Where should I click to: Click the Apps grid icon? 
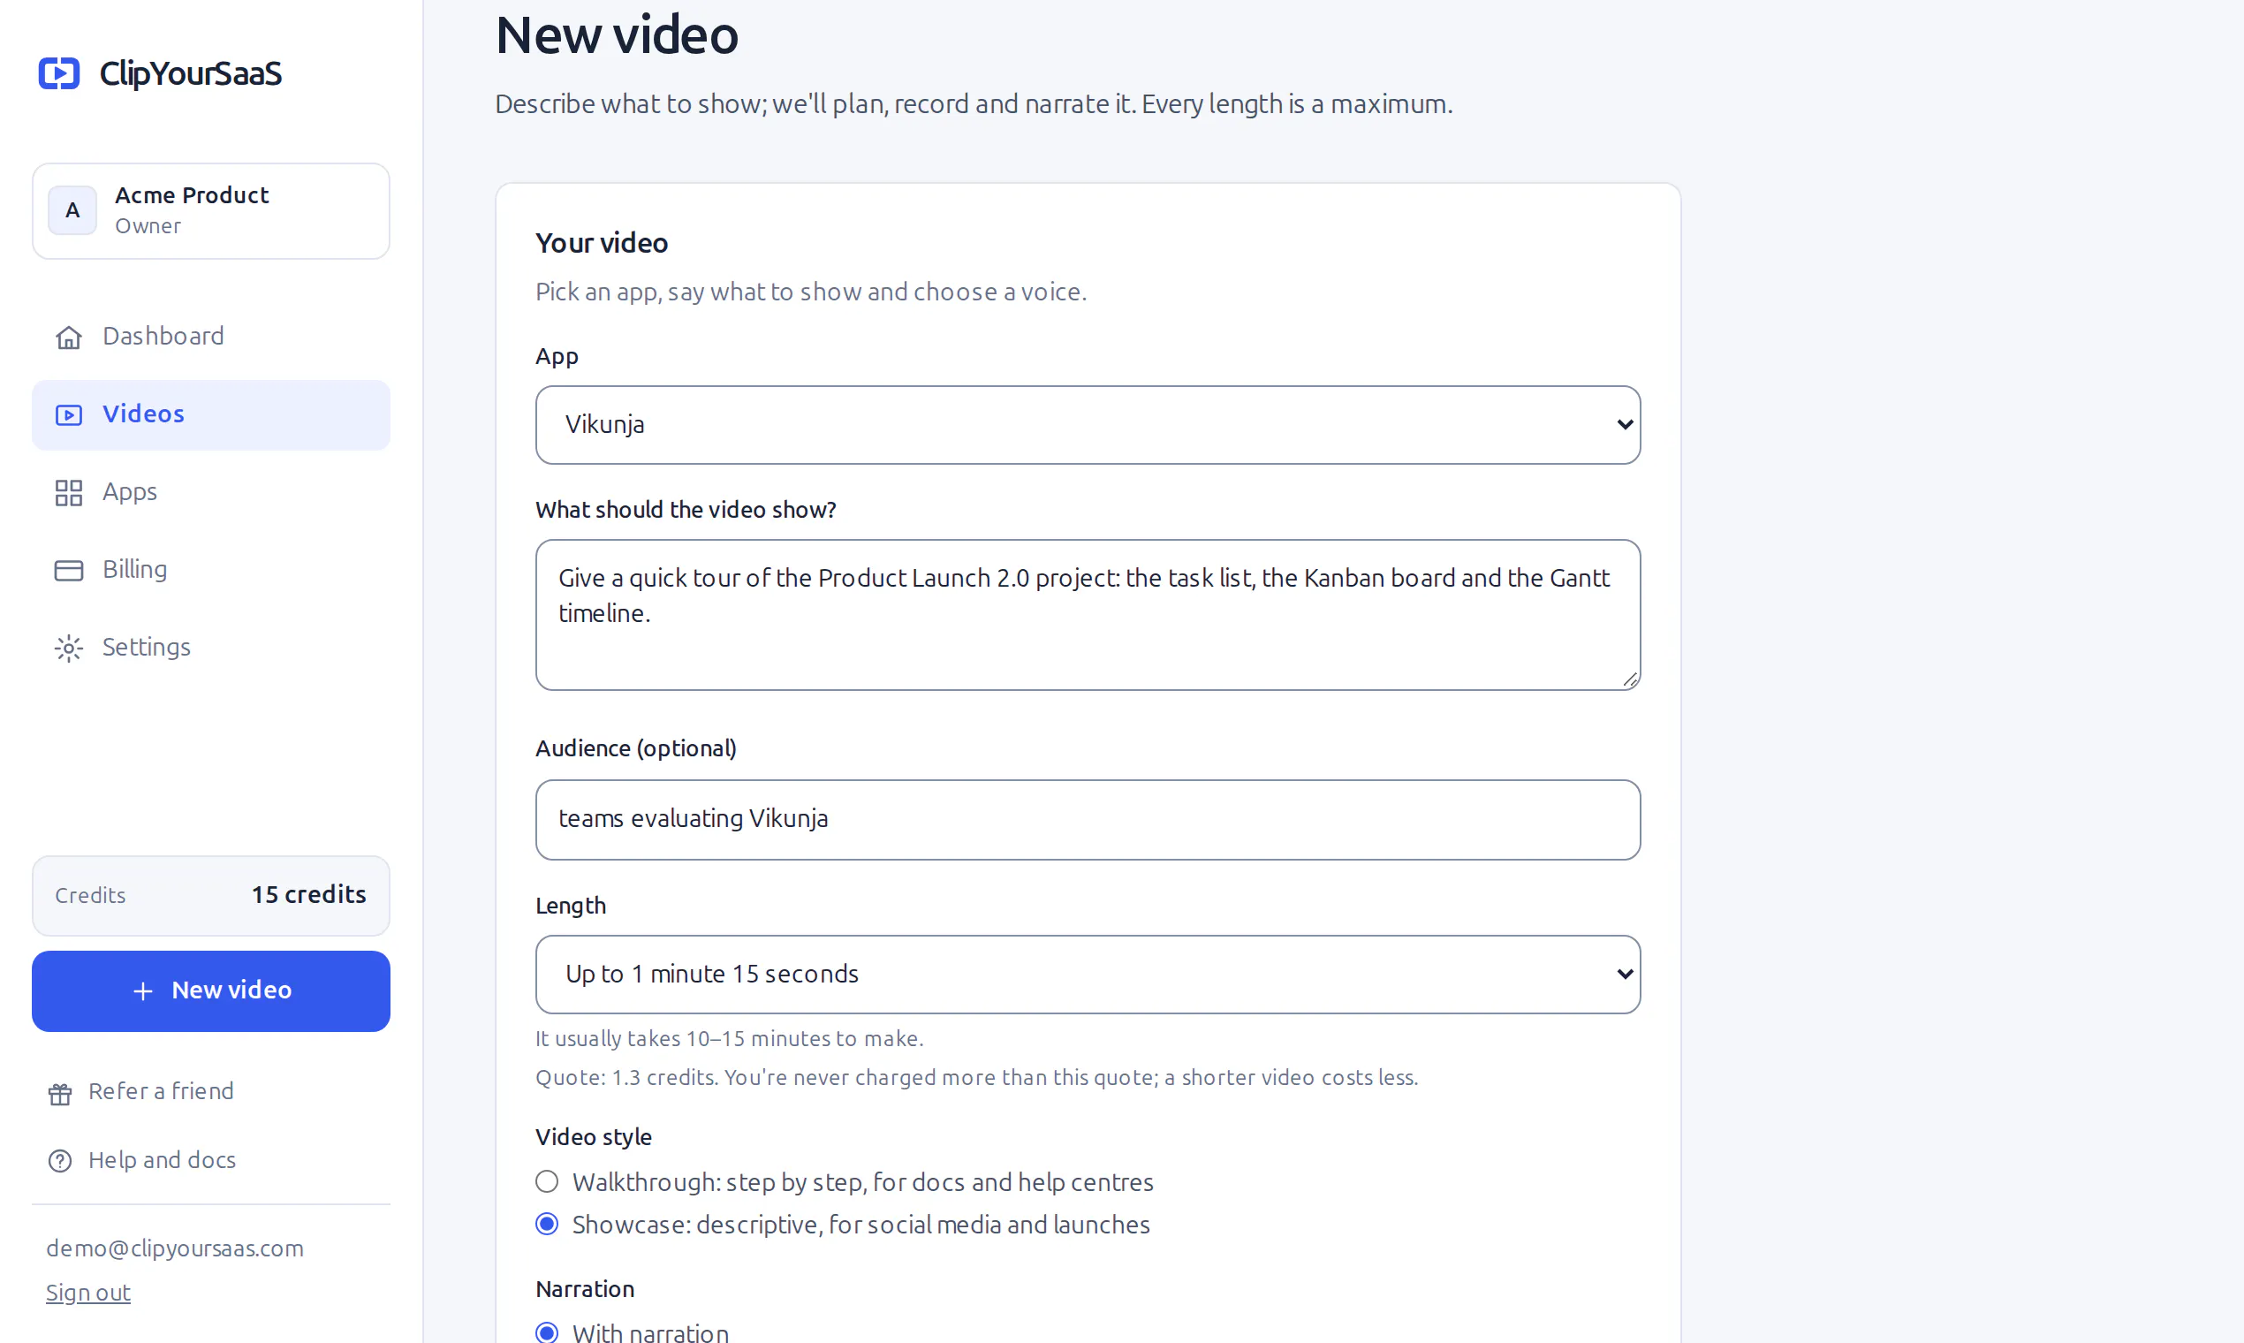69,492
